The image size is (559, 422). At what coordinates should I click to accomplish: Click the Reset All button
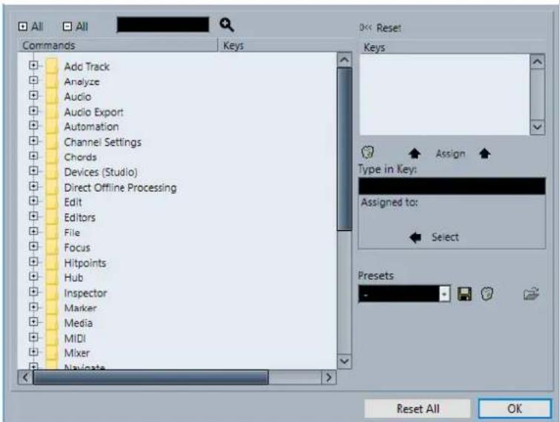[x=417, y=409]
